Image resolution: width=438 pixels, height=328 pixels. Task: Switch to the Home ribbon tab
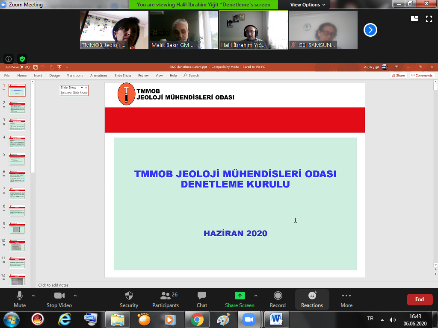point(22,76)
